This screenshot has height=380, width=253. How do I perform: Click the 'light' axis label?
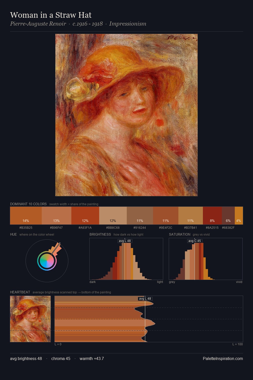(160, 282)
